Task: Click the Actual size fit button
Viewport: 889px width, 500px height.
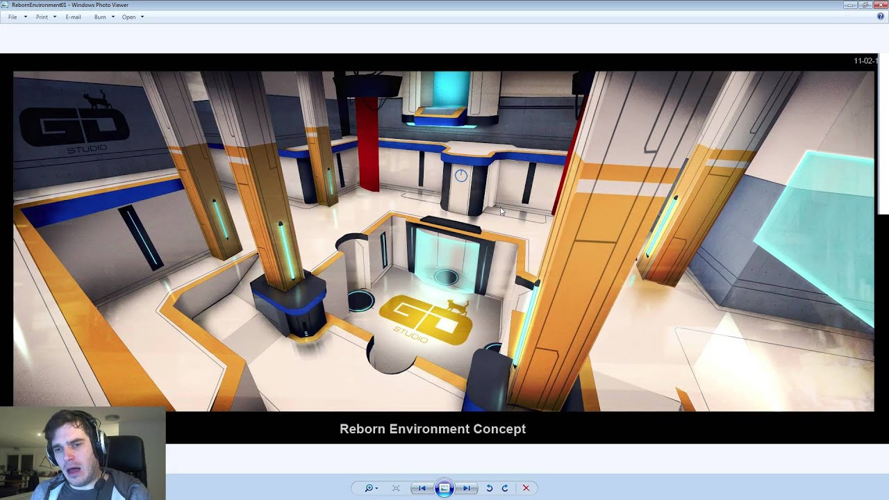Action: [396, 488]
